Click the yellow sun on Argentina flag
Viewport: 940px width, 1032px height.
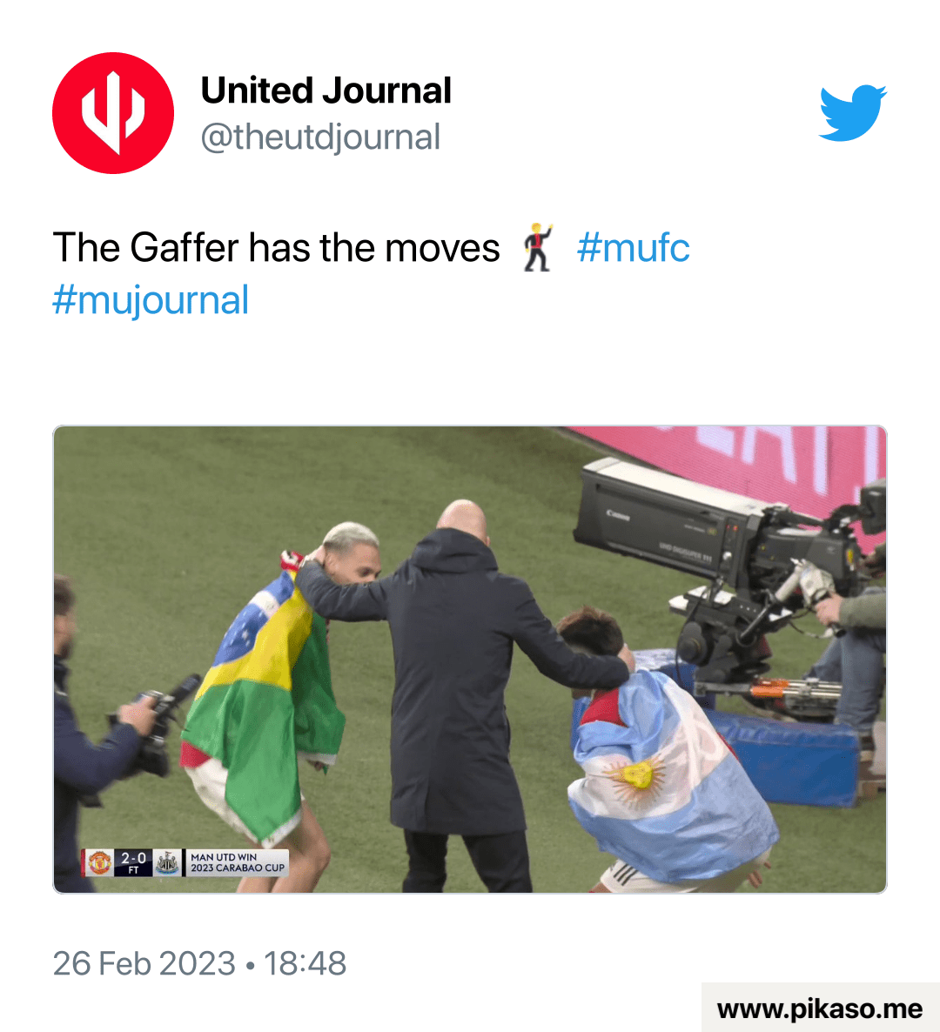(637, 777)
